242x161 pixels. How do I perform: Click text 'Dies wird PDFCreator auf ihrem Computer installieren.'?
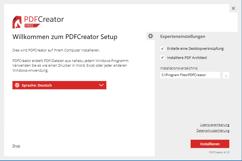[56, 50]
